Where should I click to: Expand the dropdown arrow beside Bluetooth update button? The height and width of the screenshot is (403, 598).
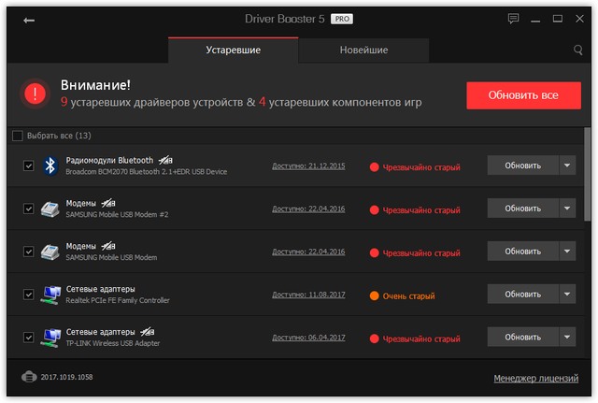pyautogui.click(x=567, y=166)
